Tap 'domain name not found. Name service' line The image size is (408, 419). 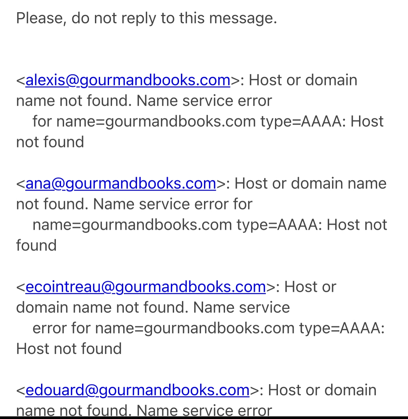[153, 308]
